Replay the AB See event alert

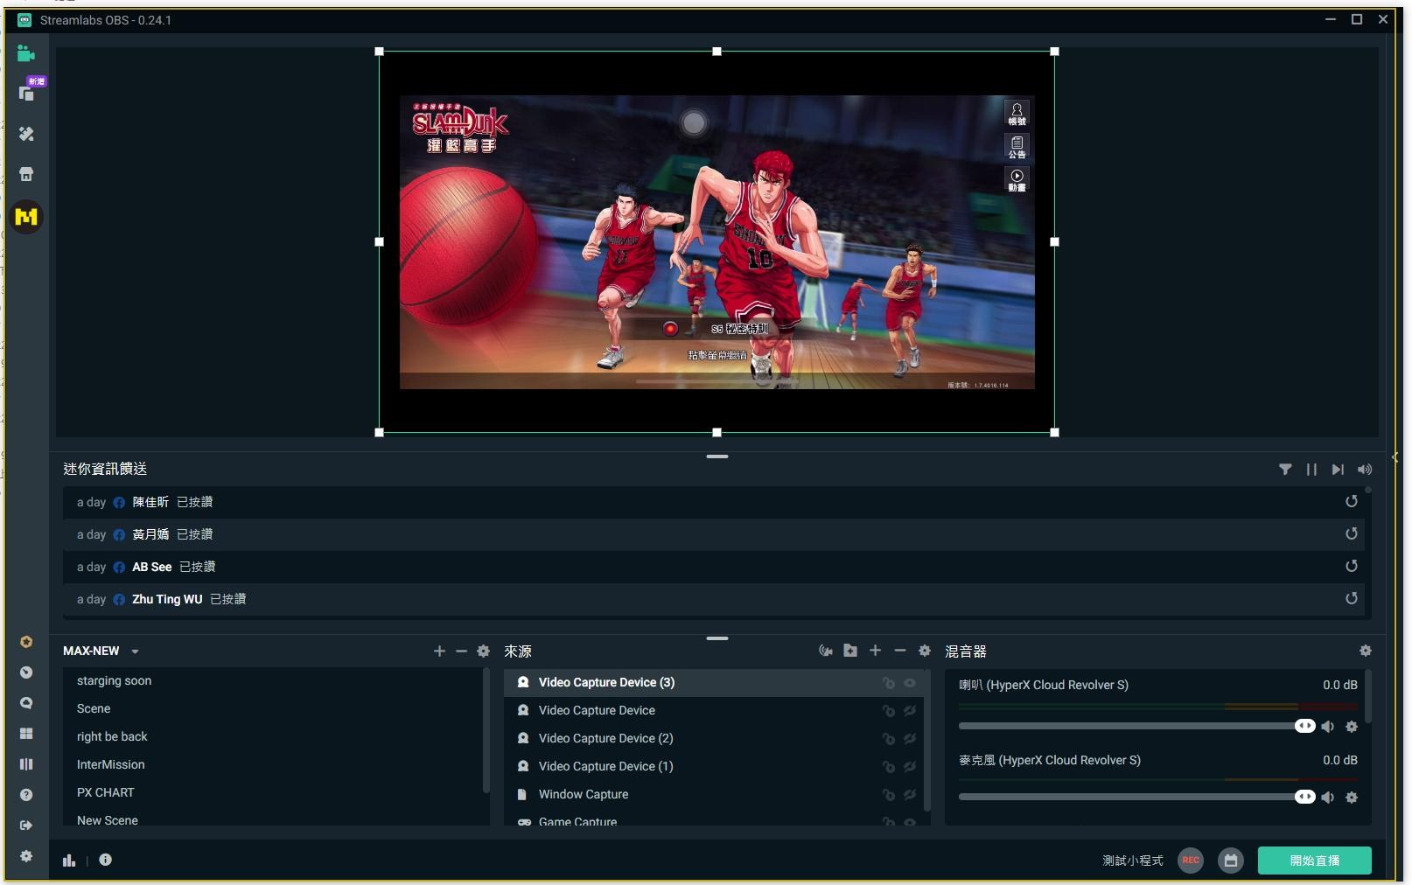pyautogui.click(x=1352, y=567)
